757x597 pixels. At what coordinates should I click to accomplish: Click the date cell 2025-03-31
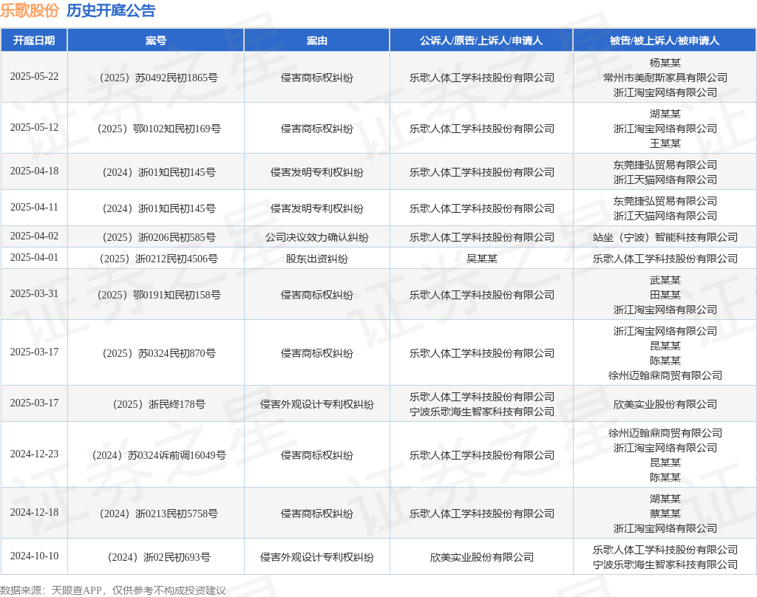(x=34, y=294)
